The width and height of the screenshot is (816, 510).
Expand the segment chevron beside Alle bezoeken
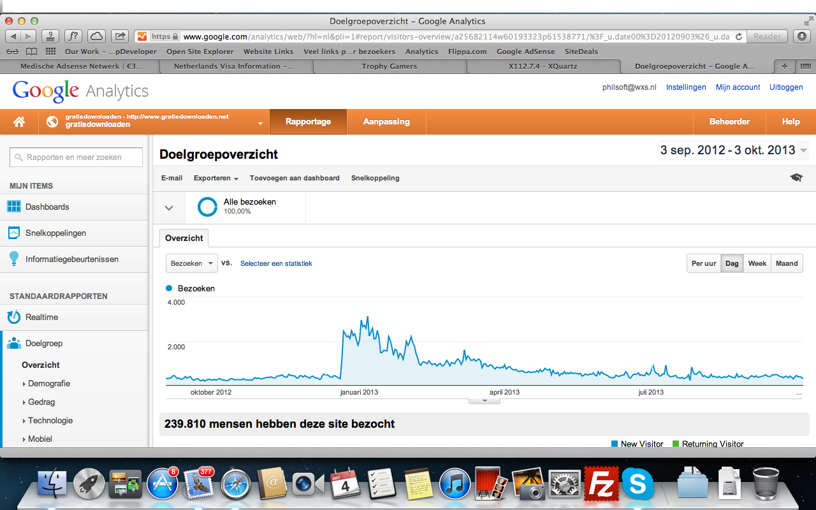click(x=169, y=208)
